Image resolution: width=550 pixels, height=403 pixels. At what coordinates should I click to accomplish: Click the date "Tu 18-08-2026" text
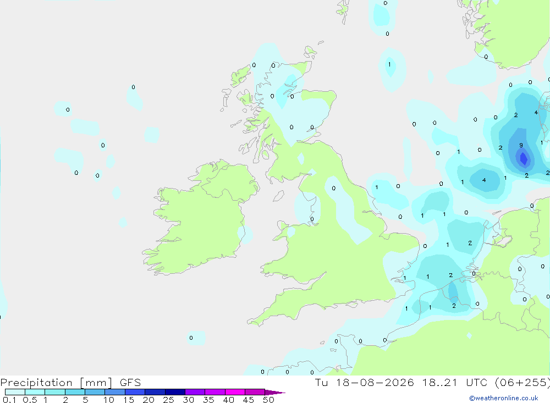pos(365,383)
